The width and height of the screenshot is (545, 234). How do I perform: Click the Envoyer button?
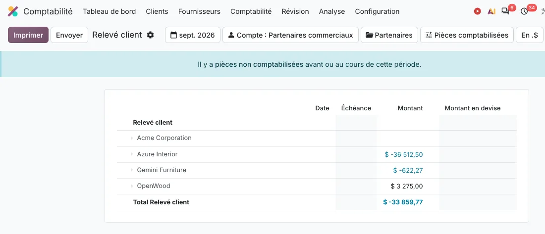69,35
